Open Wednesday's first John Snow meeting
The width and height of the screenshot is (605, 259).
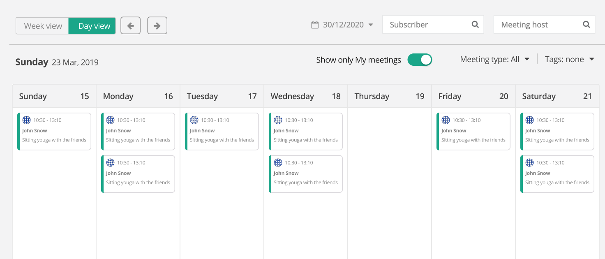(x=306, y=132)
